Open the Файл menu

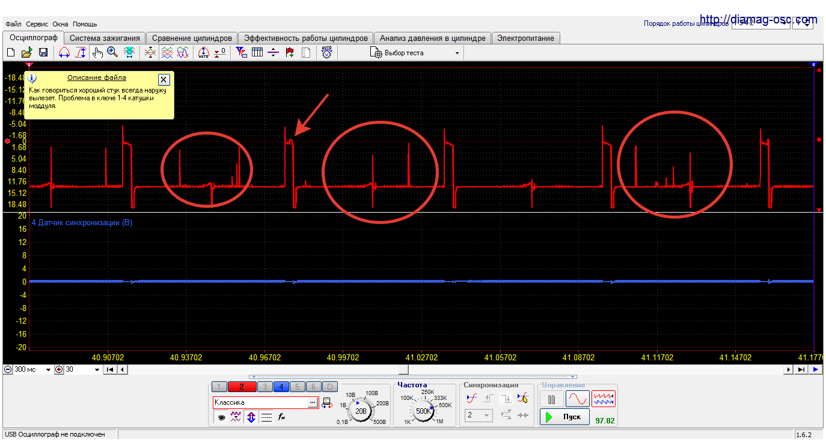(x=13, y=24)
